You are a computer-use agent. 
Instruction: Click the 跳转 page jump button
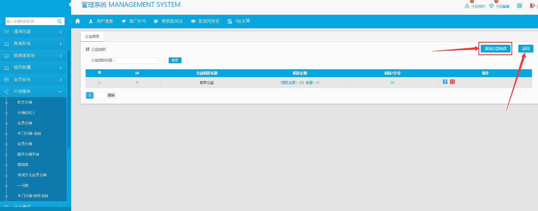(111, 95)
